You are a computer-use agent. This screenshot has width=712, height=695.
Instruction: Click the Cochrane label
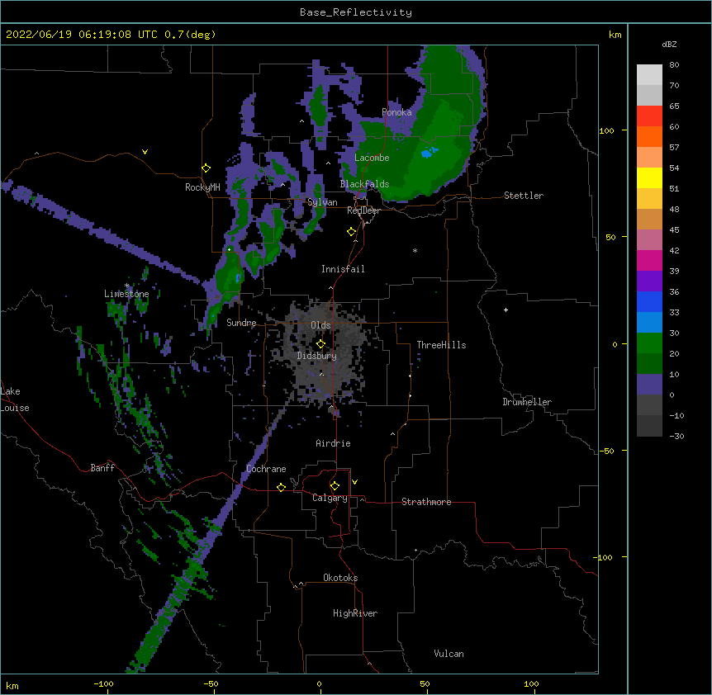click(266, 469)
